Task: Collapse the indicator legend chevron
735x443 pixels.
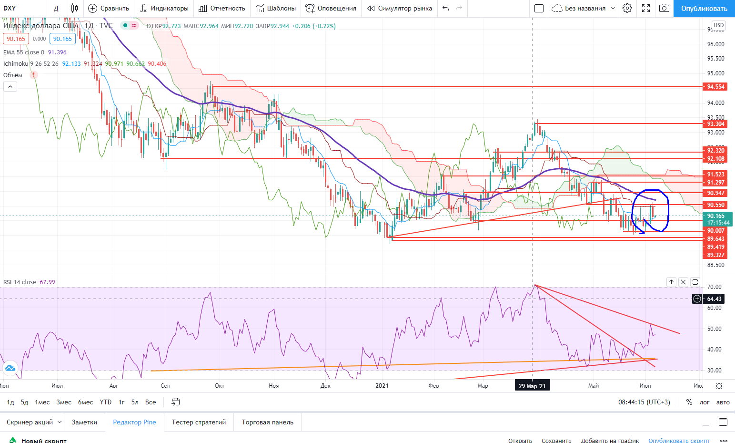Action: pyautogui.click(x=10, y=86)
